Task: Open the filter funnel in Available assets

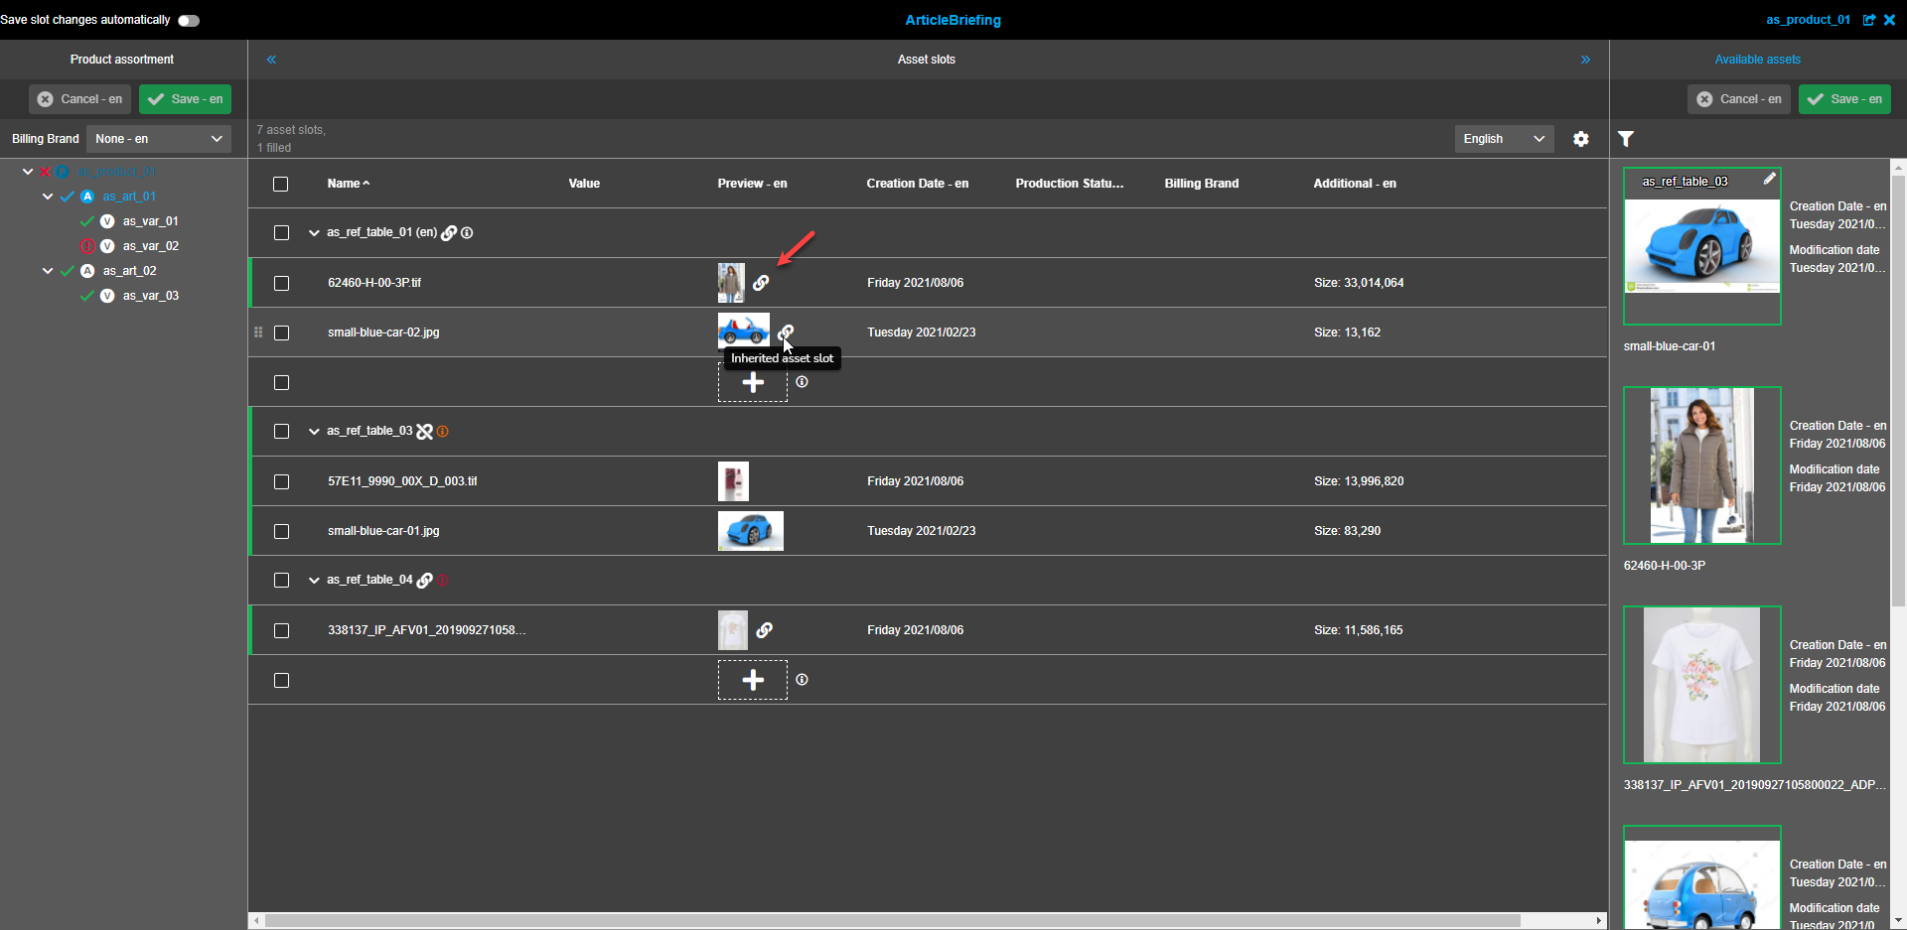Action: 1626,139
